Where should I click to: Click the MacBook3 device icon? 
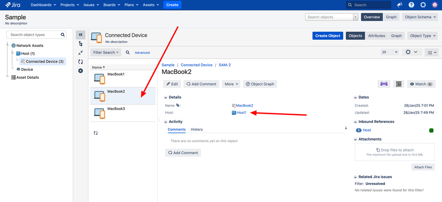point(100,113)
